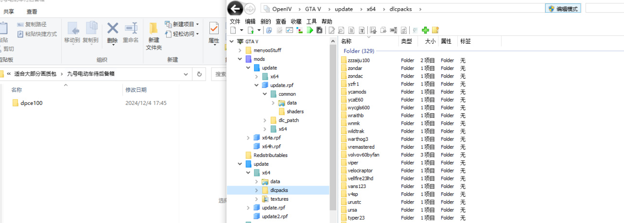Click the greyed forward arrow in OpenIV
Screen dimensions: 624x223
pos(249,8)
